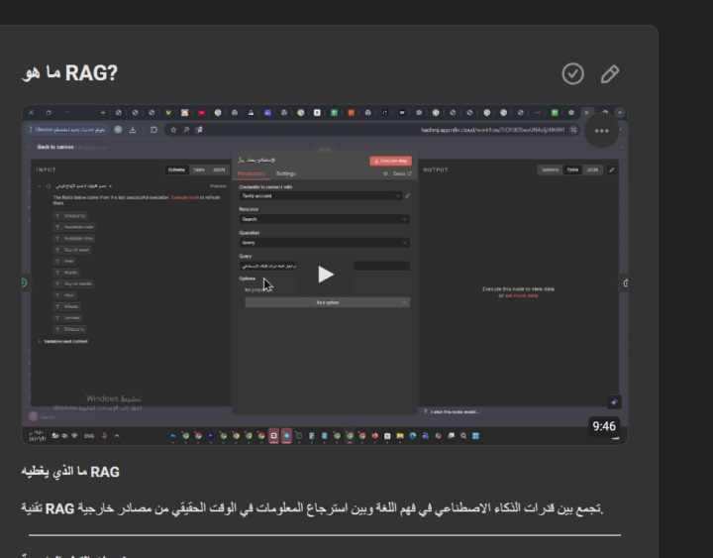Edit the lesson using the pencil icon
Viewport: 713px width, 558px height.
[610, 73]
